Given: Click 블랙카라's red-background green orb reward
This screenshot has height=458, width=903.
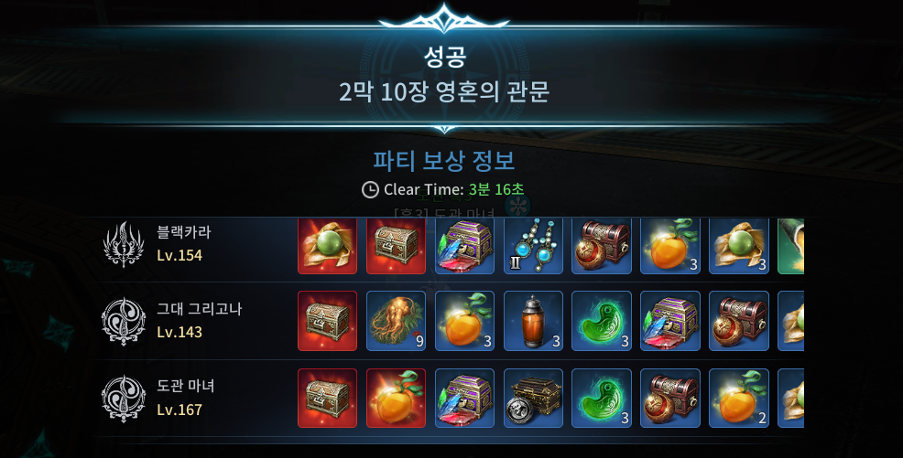Looking at the screenshot, I should (x=327, y=245).
